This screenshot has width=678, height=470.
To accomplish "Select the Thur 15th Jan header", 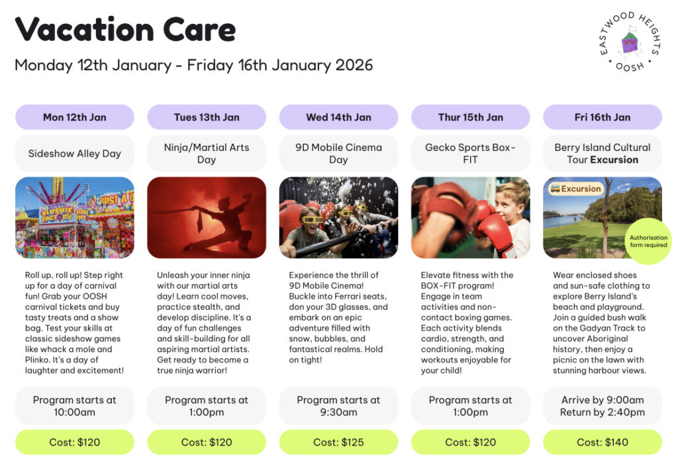I will point(470,117).
